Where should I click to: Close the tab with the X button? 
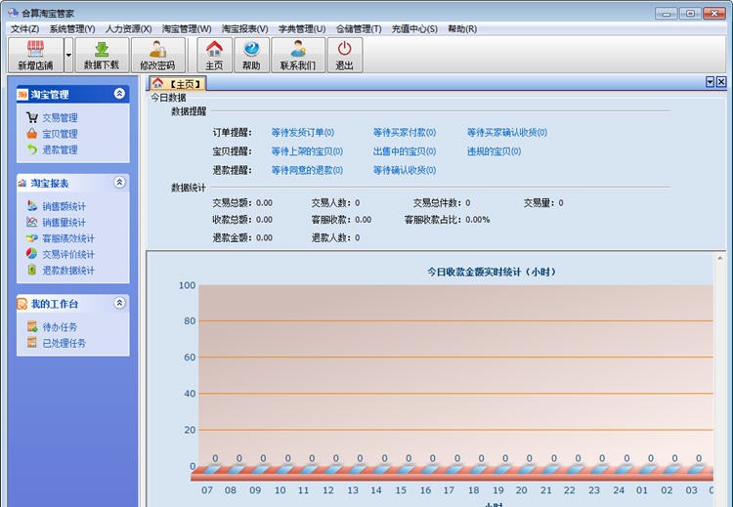click(x=721, y=83)
